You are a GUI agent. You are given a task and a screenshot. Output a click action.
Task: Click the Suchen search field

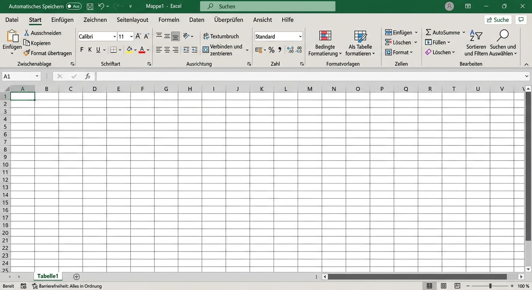(x=268, y=6)
